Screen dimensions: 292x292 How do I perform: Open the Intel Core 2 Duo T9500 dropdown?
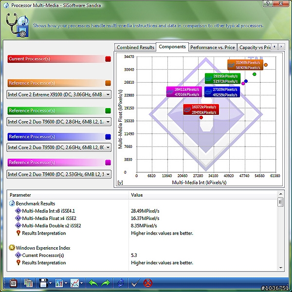click(59, 147)
